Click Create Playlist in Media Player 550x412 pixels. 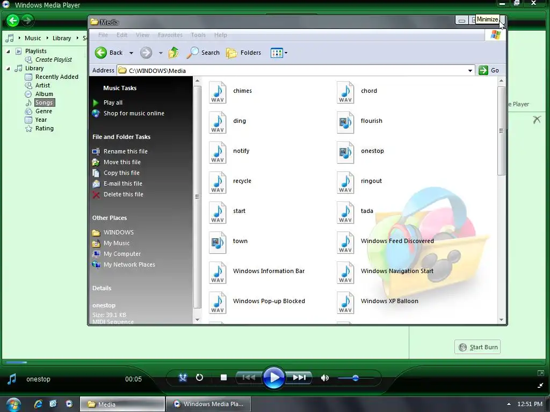pos(48,60)
